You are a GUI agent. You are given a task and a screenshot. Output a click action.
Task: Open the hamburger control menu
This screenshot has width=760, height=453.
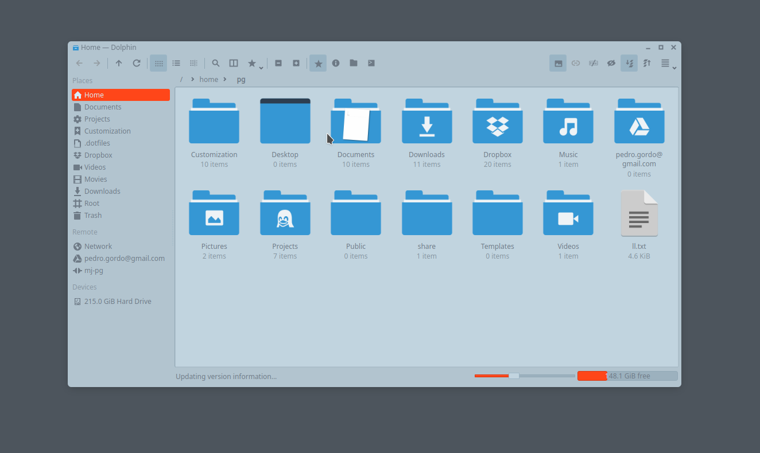tap(668, 63)
